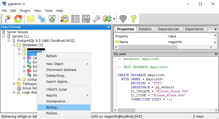
Task: Open Maintenance with the wrench icon
Action: pyautogui.click(x=97, y=19)
